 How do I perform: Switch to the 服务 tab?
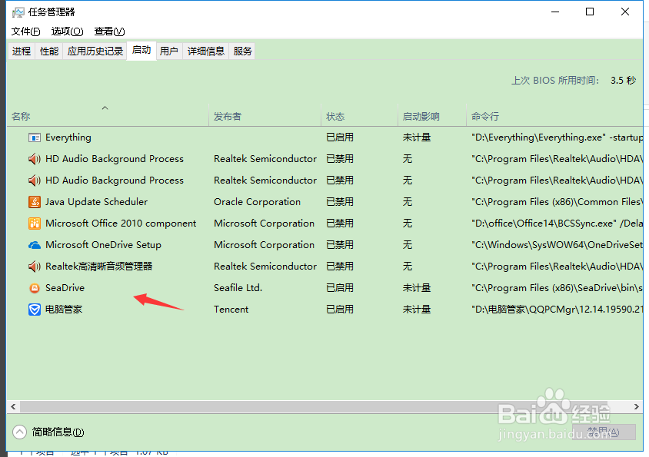tap(242, 51)
